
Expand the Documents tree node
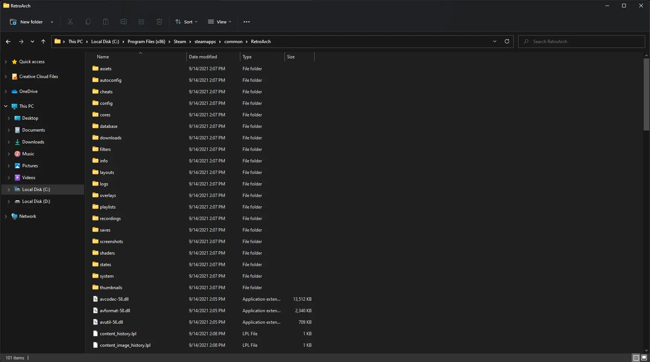[9, 130]
